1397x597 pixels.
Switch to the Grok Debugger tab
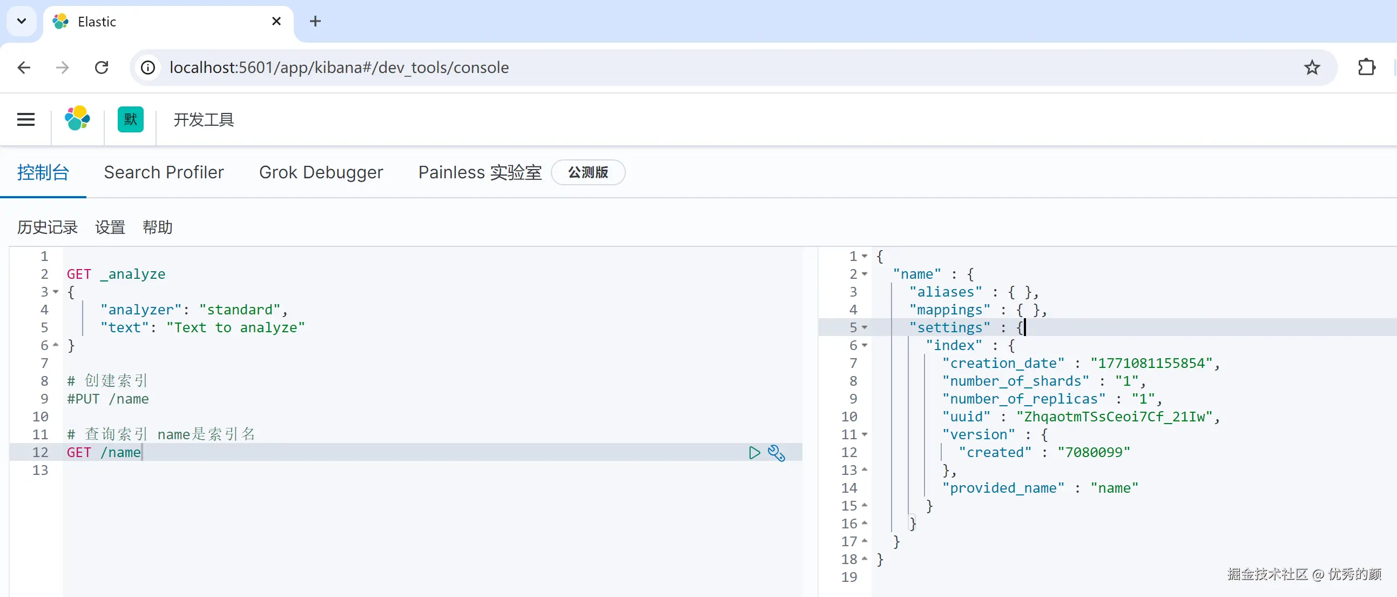tap(321, 172)
